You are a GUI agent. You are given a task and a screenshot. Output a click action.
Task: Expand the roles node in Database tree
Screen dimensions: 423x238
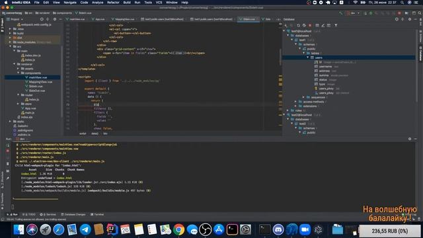(288, 110)
